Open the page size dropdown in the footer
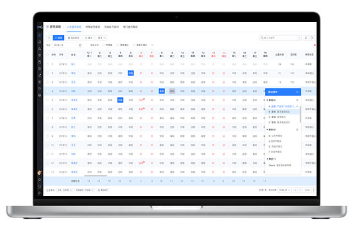This screenshot has height=227, width=354. point(286,190)
